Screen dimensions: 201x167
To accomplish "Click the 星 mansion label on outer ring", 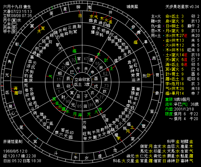I will click(x=65, y=8).
